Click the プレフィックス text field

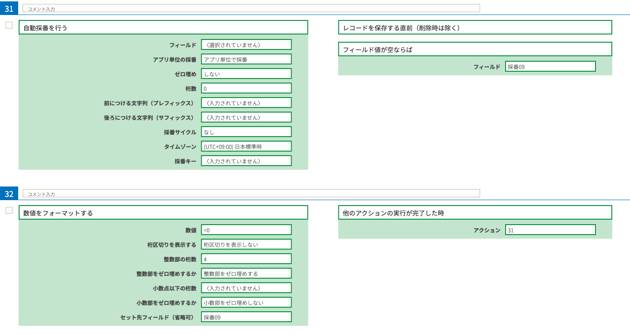tap(246, 103)
